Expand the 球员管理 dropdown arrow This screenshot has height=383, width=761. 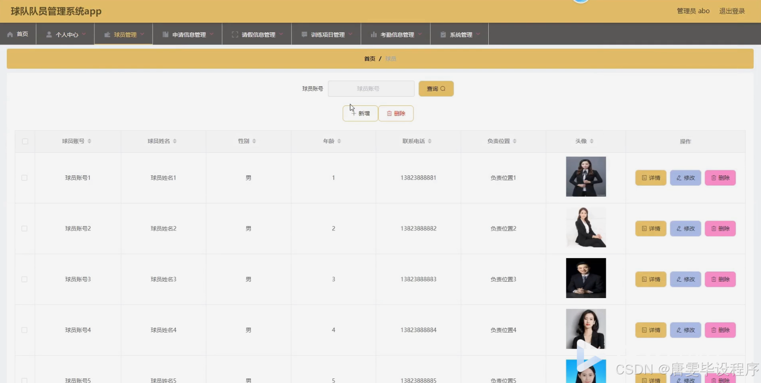point(142,34)
